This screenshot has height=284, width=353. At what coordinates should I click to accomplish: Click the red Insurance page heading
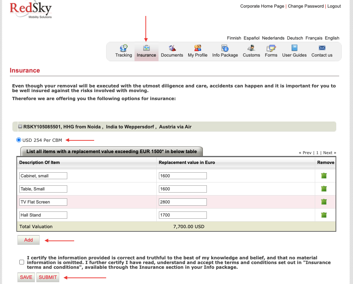click(x=25, y=70)
